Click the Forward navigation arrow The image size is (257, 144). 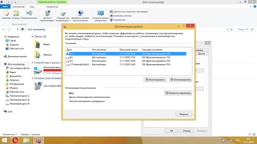point(9,29)
